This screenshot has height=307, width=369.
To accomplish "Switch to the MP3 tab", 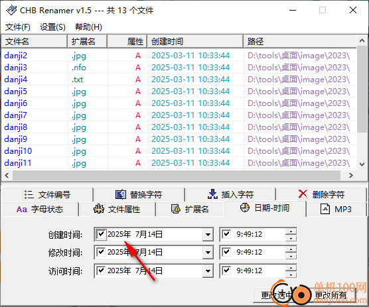I will (336, 210).
